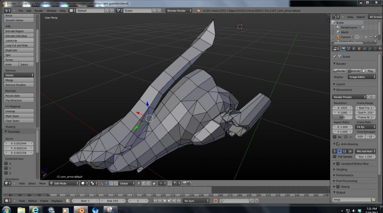The image size is (383, 213).
Task: Open the Edit Mode dropdown
Action: pos(64,183)
